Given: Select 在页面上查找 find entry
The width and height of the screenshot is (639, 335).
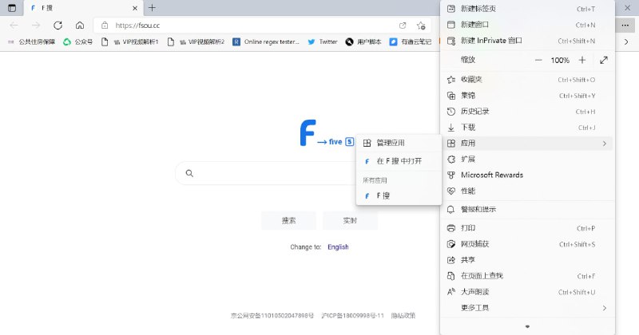Looking at the screenshot, I should click(527, 276).
